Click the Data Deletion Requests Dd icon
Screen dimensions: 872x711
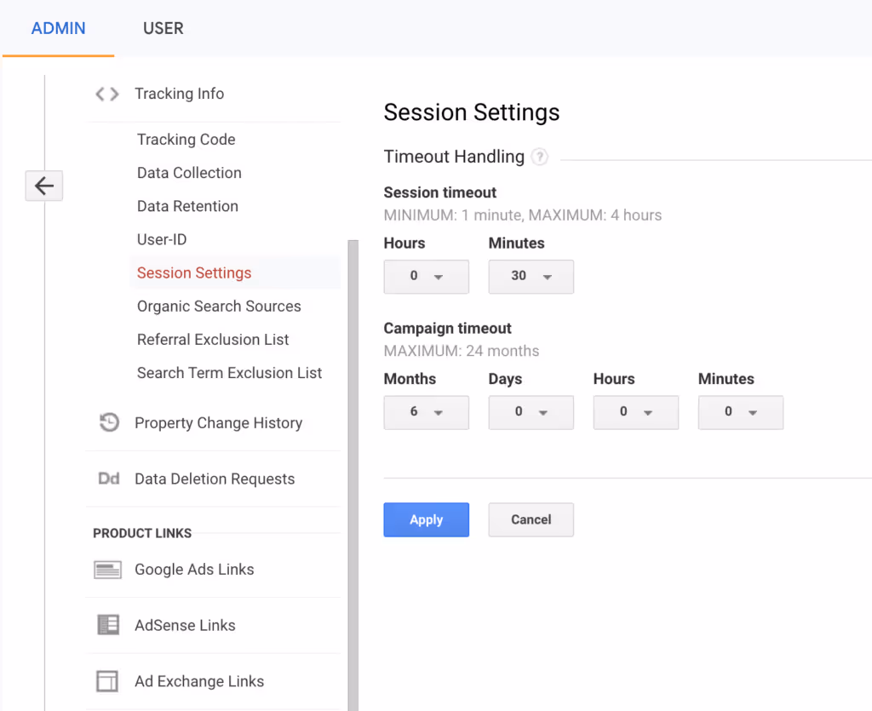tap(108, 479)
